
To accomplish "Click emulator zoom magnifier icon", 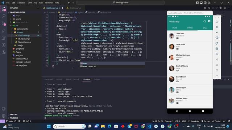I will pyautogui.click(x=217, y=54).
